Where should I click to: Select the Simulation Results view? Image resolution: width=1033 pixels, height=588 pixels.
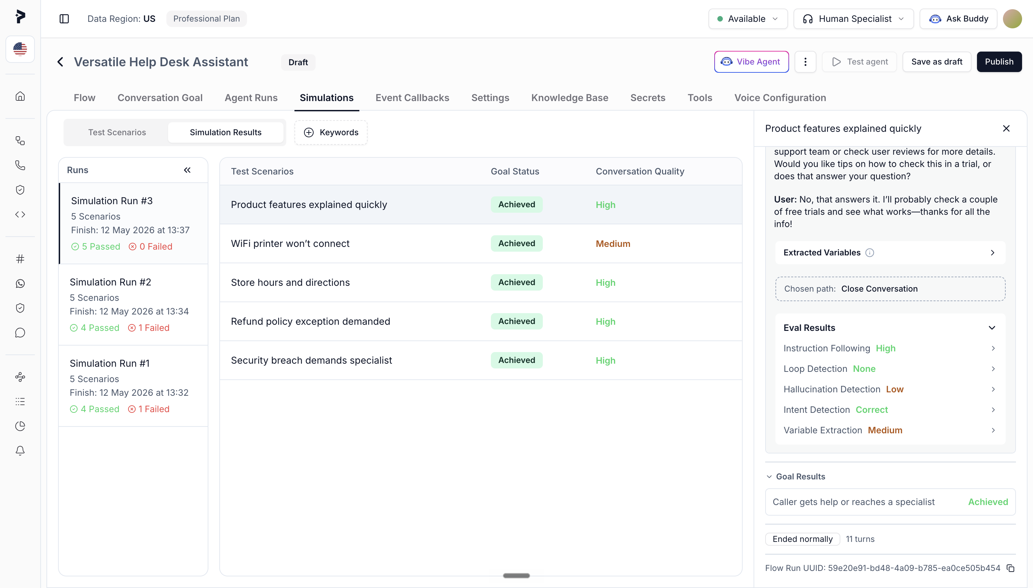[x=225, y=132]
